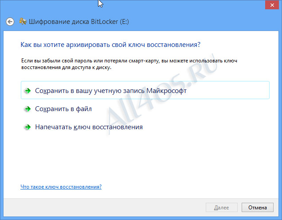Click the Далее button
Viewport: 282px width, 220px height.
coord(222,208)
